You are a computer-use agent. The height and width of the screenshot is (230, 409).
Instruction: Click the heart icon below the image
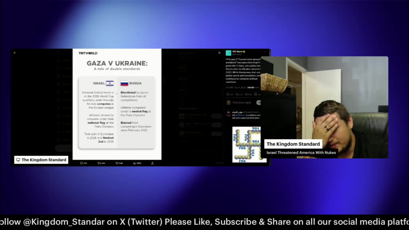(117, 163)
